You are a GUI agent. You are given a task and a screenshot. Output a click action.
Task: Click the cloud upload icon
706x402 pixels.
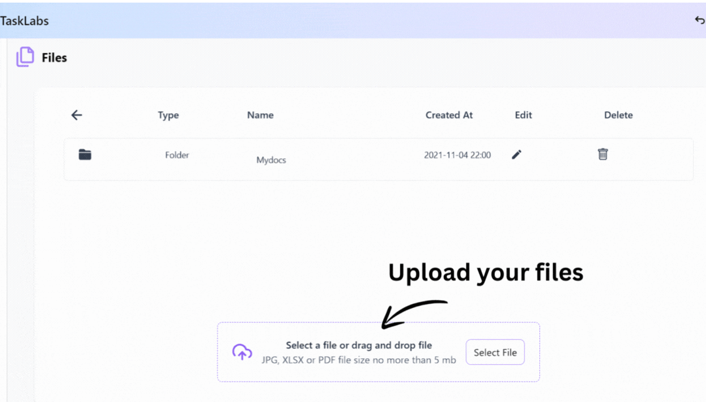242,352
